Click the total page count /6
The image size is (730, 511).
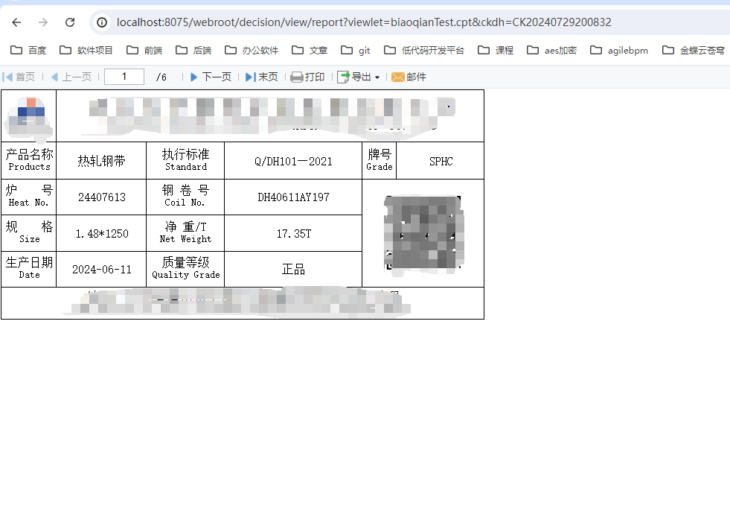(161, 77)
